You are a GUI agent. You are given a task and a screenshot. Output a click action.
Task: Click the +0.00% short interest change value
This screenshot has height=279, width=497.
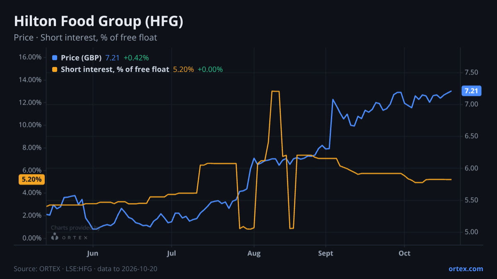pyautogui.click(x=210, y=69)
